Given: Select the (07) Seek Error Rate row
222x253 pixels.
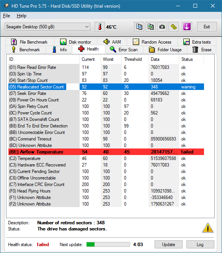Looking at the screenshot, I should (106, 93).
